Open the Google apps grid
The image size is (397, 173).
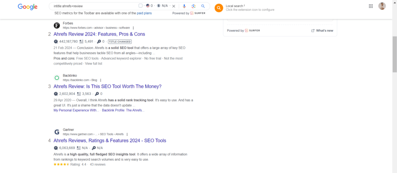(371, 6)
